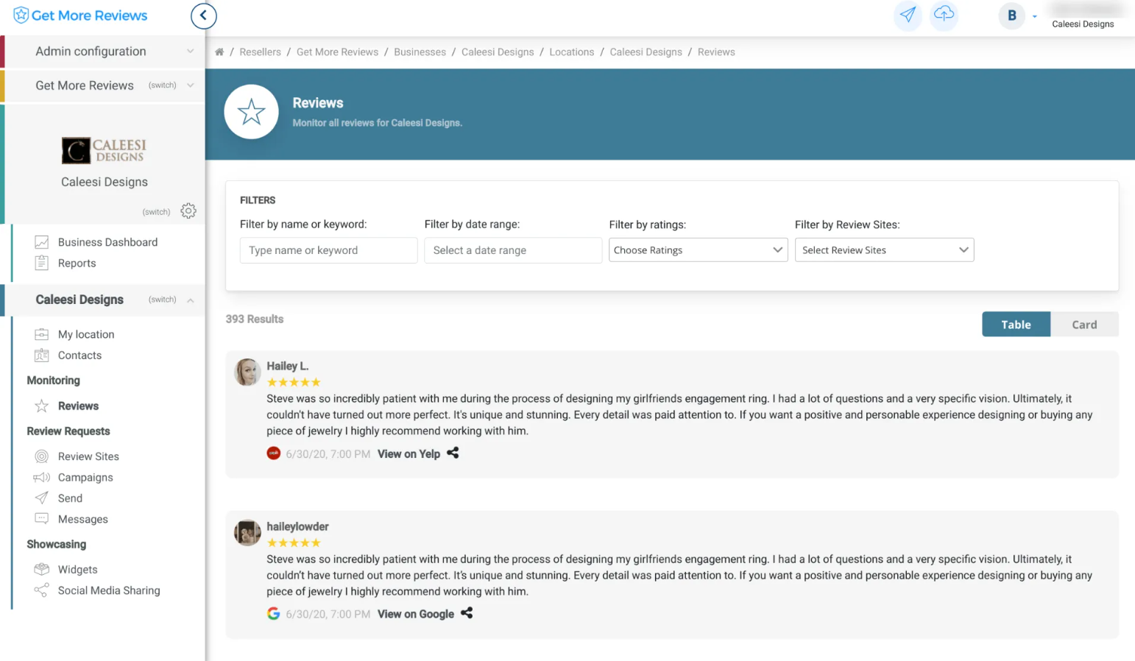Image resolution: width=1135 pixels, height=661 pixels.
Task: Expand Get More Reviews section chevron
Action: tap(190, 85)
